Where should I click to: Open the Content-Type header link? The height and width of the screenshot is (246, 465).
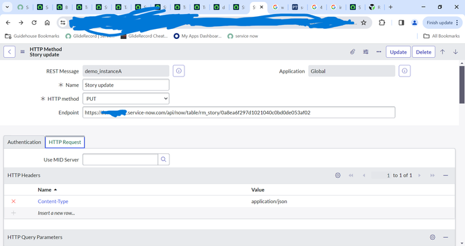point(52,201)
